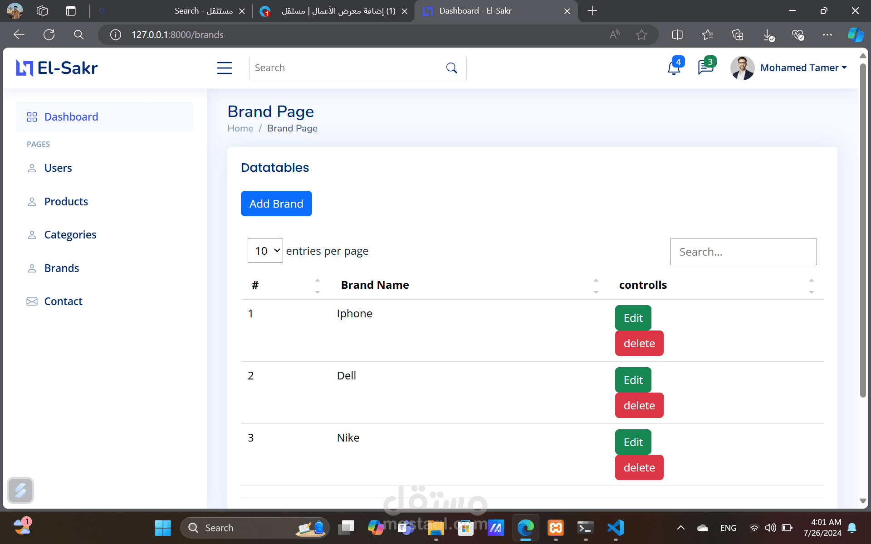Click the datatable Search... field
The width and height of the screenshot is (871, 544).
click(743, 252)
